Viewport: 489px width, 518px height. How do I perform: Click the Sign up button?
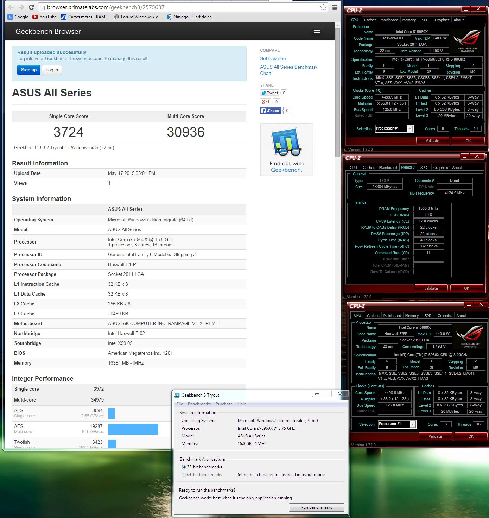[29, 70]
